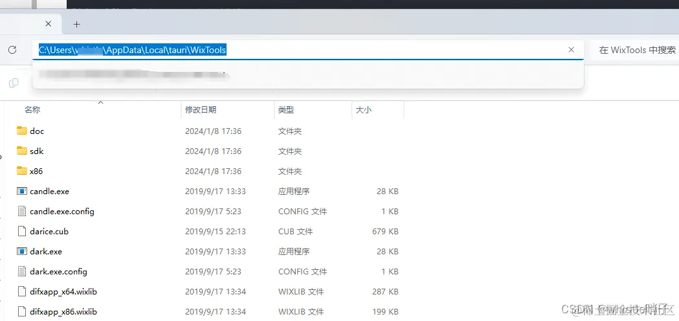Click the dark.exe application icon
The image size is (679, 321).
click(21, 251)
